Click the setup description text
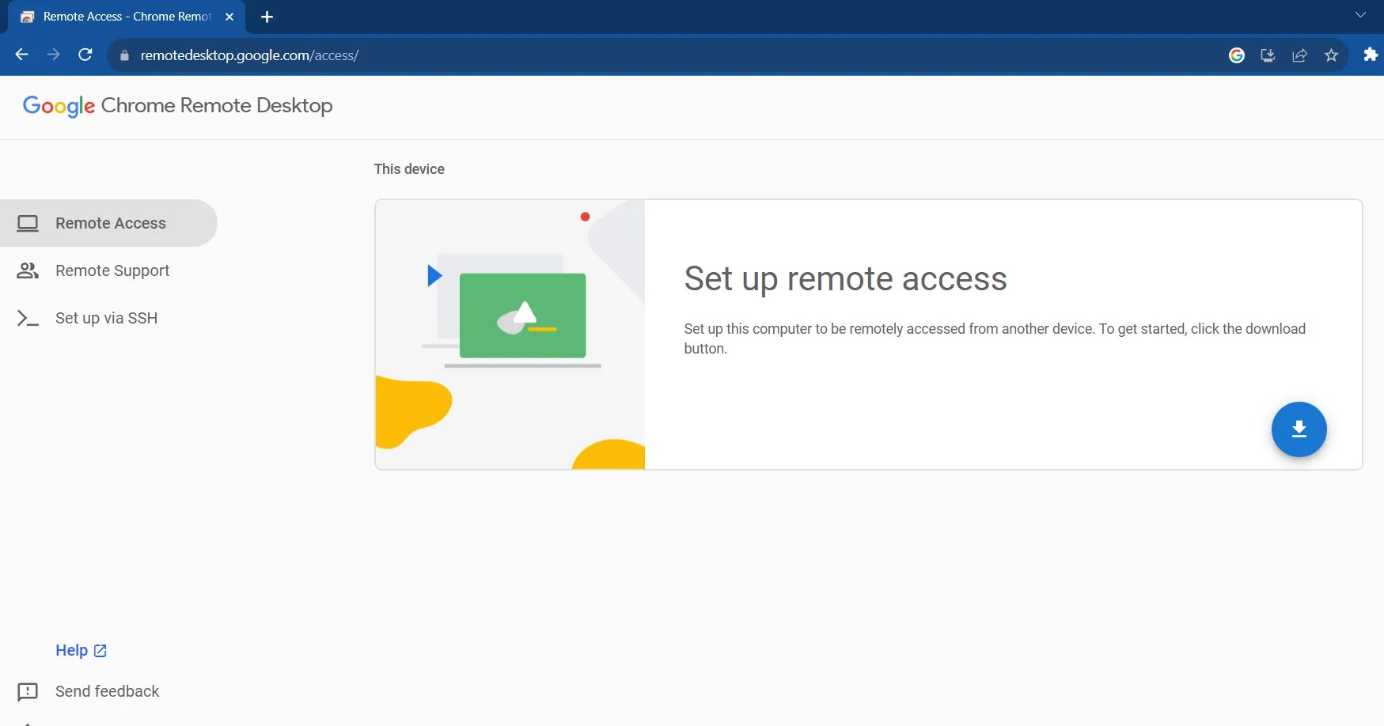Viewport: 1384px width, 726px height. [x=995, y=338]
